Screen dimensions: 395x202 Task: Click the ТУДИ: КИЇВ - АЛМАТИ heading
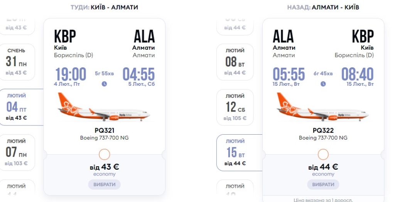[x=104, y=7]
